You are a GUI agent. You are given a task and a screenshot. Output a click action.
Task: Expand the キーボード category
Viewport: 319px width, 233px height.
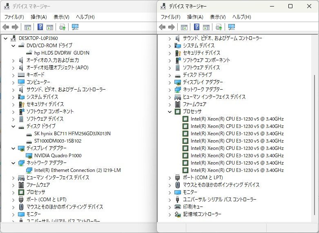tap(13, 75)
